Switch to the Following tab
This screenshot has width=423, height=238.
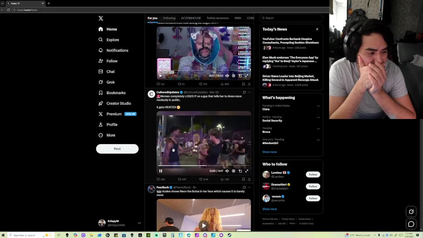point(169,18)
